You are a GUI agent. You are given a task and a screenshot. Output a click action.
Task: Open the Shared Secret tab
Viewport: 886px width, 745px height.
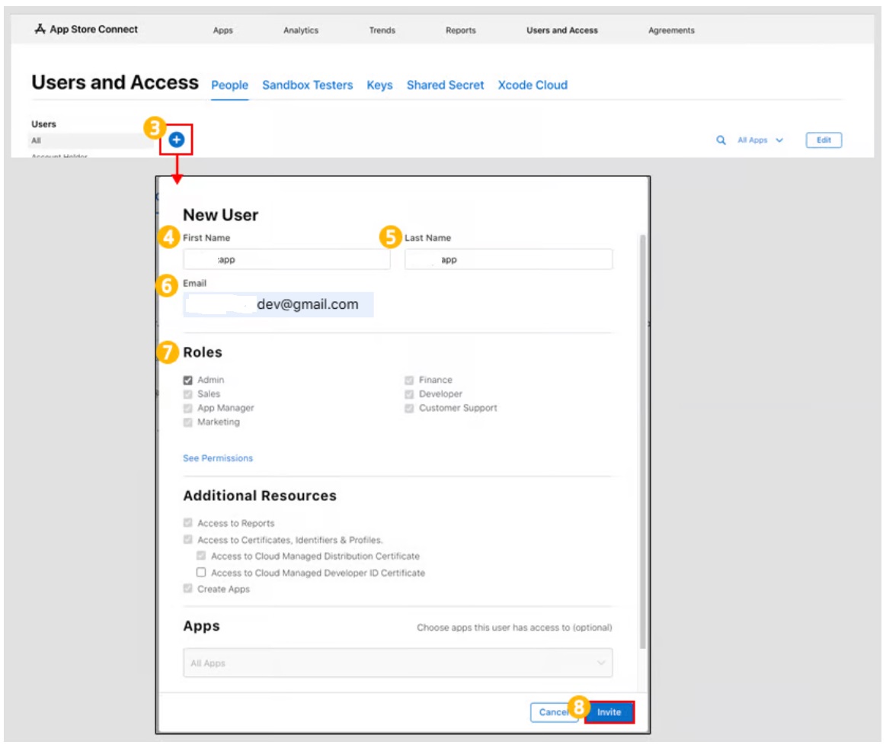tap(445, 85)
